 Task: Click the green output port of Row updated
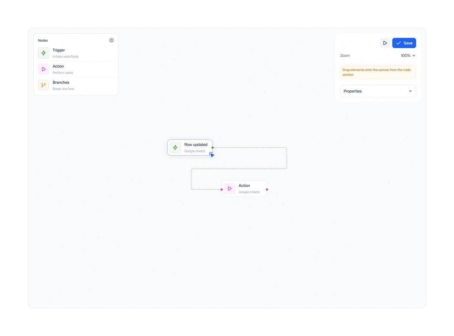212,148
